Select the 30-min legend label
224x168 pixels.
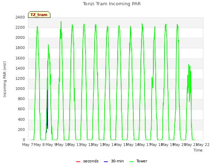point(117,161)
